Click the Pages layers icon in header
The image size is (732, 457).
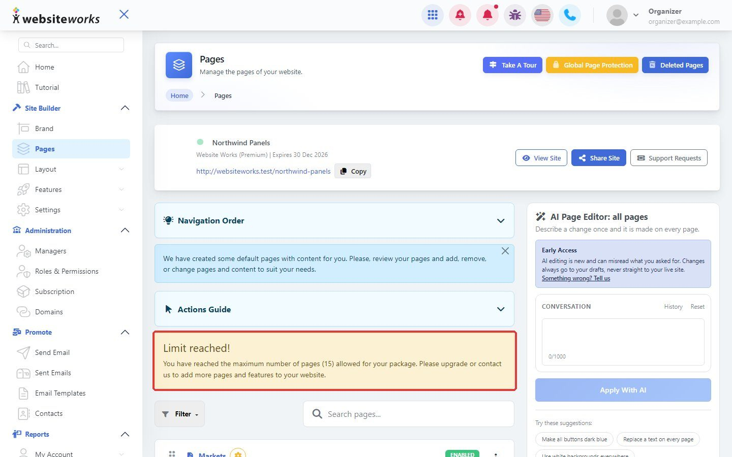pyautogui.click(x=179, y=65)
